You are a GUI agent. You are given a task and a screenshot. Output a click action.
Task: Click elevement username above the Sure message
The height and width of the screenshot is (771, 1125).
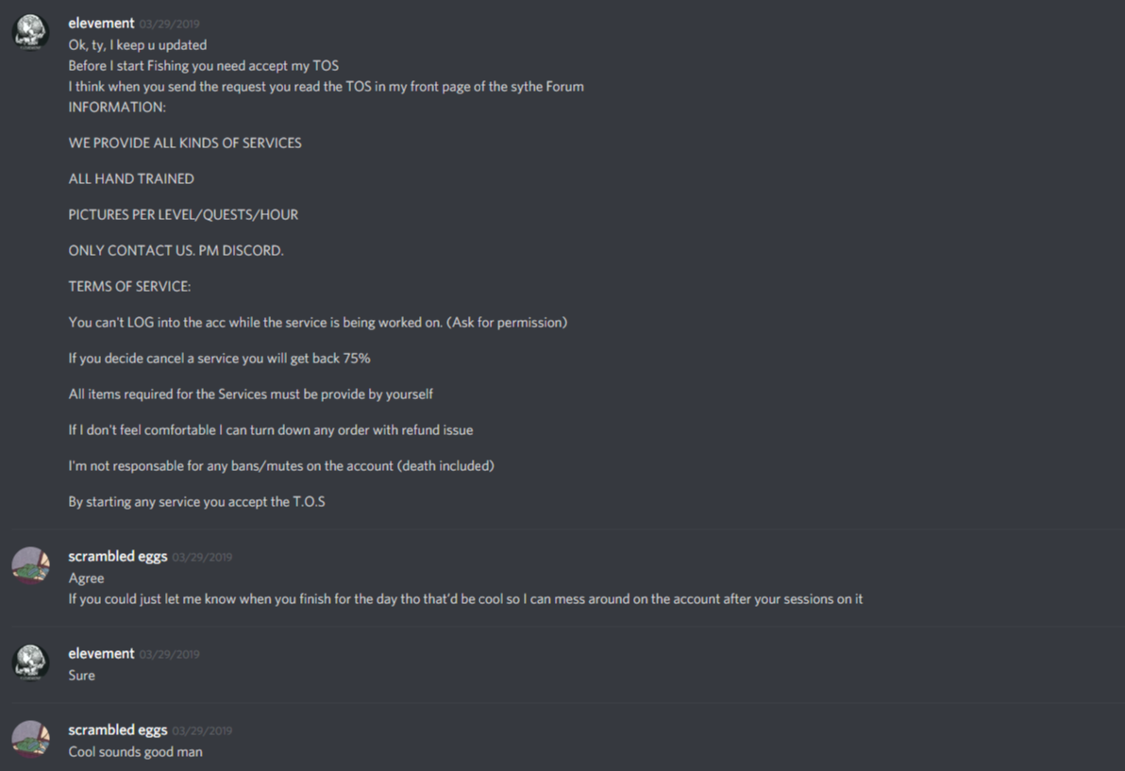101,653
